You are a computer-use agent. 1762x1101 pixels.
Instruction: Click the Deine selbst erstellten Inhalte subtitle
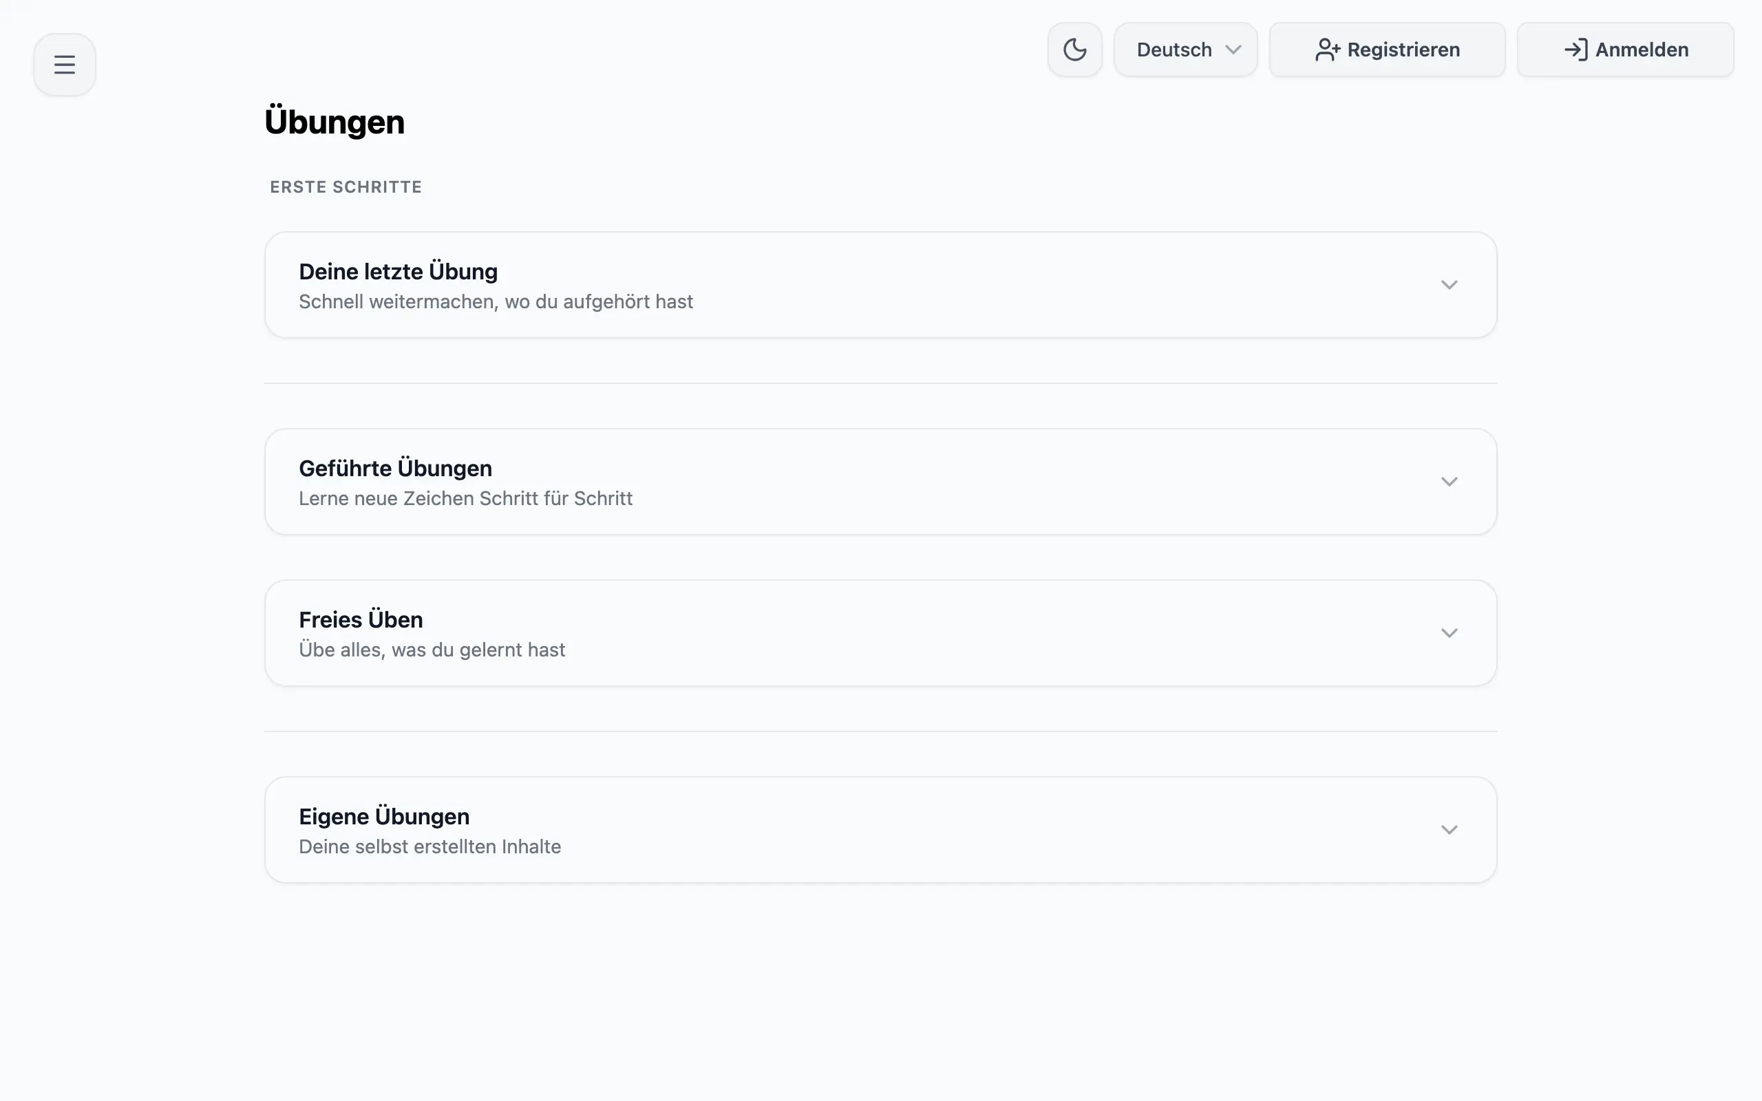[x=429, y=847]
